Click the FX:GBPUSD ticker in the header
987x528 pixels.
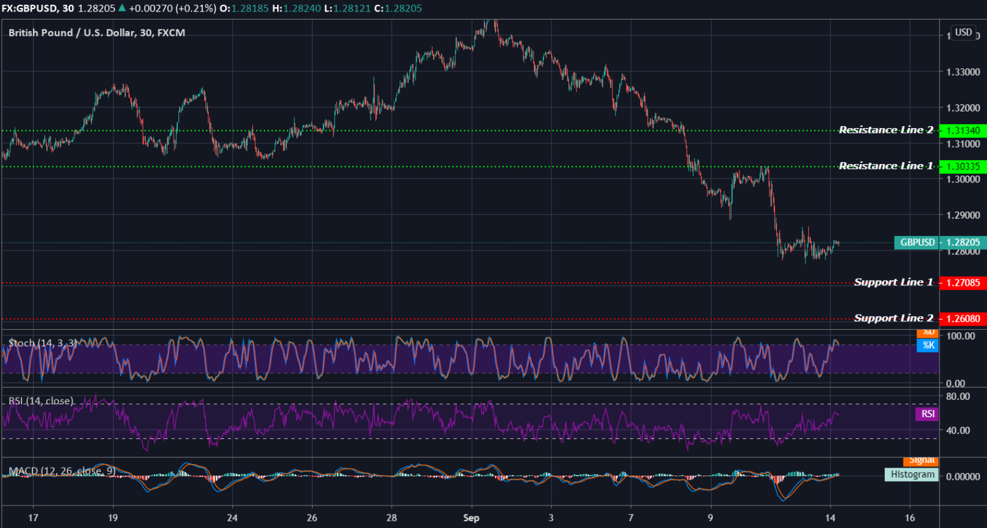pos(29,9)
